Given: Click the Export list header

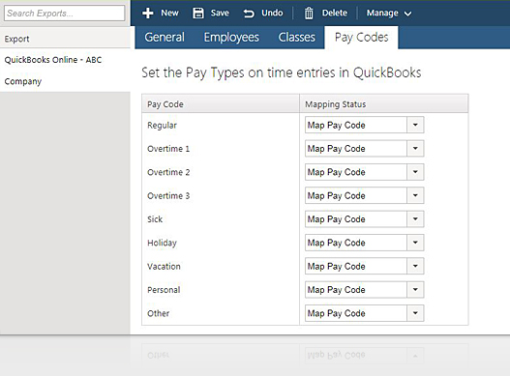Looking at the screenshot, I should (65, 39).
